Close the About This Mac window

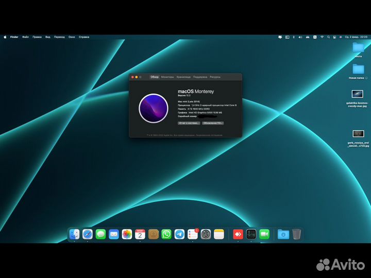[132, 77]
